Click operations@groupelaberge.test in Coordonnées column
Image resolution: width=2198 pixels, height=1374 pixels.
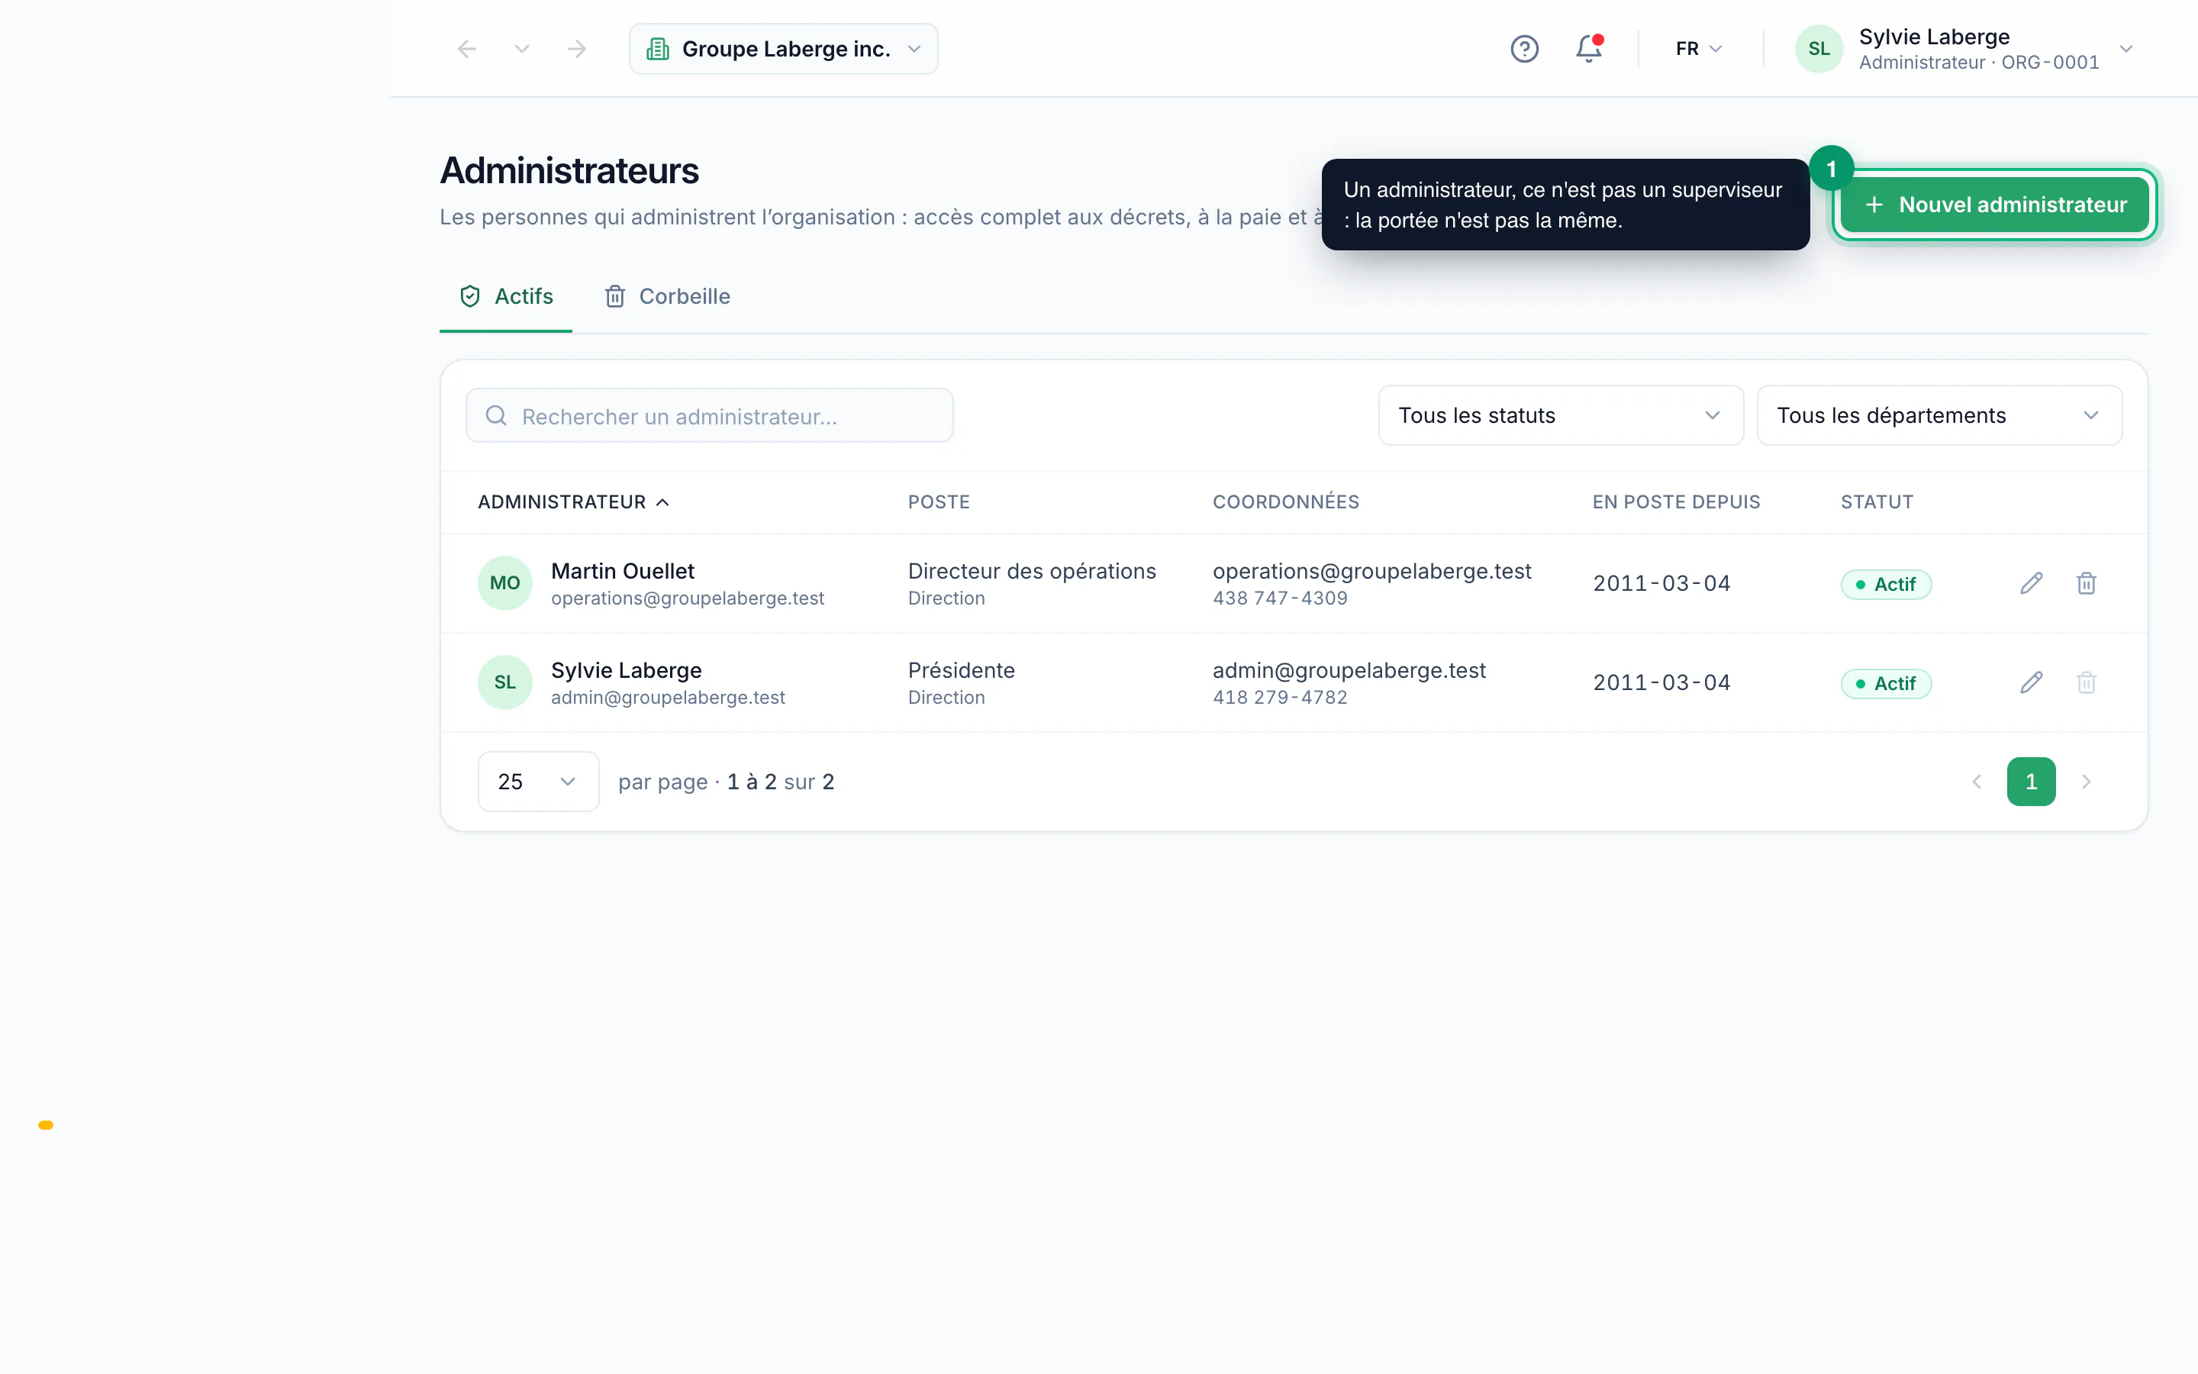[1371, 572]
